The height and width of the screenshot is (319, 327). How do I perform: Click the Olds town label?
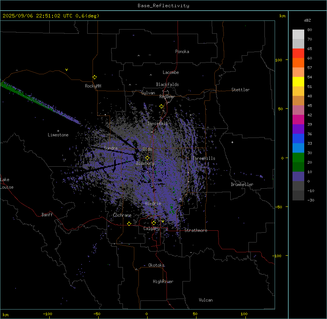pos(147,149)
